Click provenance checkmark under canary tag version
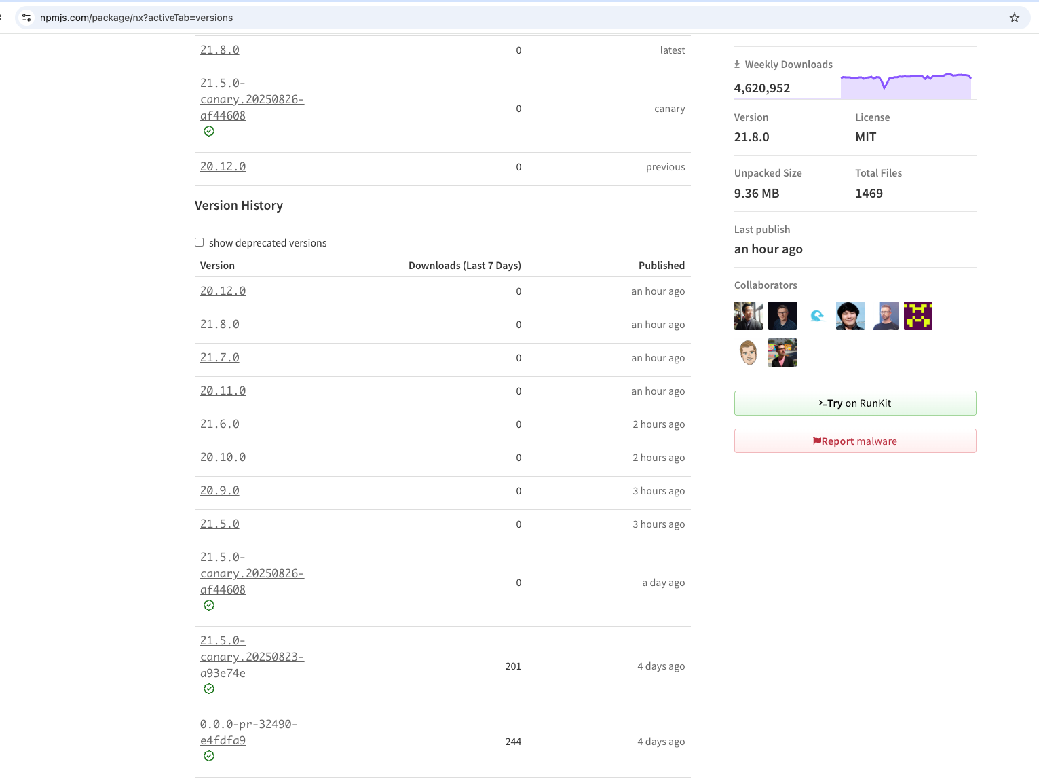Viewport: 1039px width, 781px height. tap(209, 131)
